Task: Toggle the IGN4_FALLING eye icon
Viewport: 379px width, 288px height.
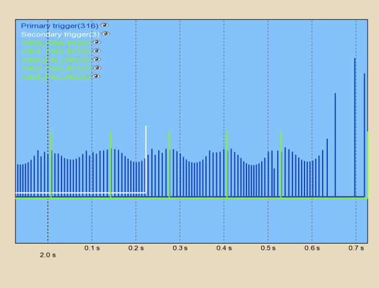Action: 97,76
